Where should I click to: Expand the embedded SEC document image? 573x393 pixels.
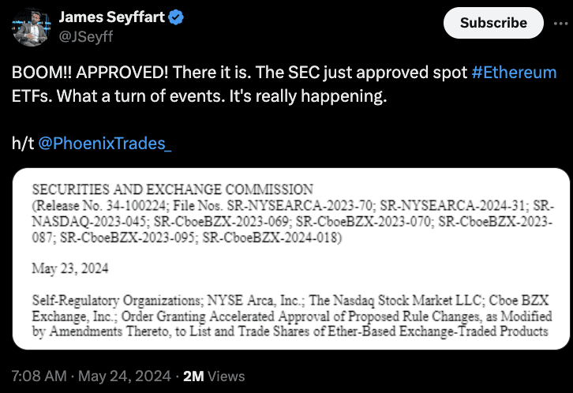tap(291, 259)
